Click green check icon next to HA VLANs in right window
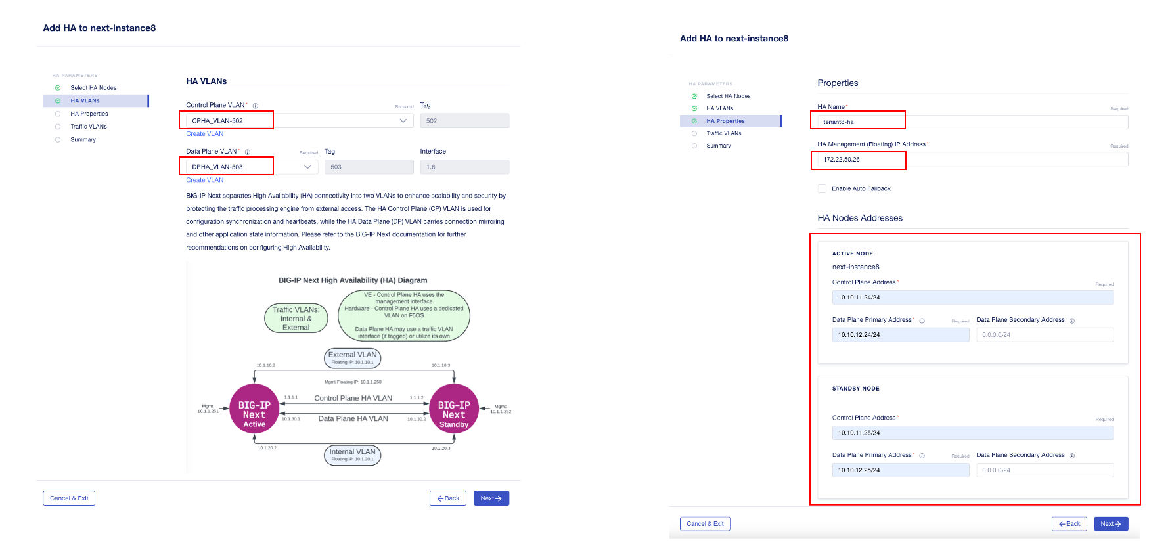Image resolution: width=1172 pixels, height=553 pixels. (x=694, y=108)
